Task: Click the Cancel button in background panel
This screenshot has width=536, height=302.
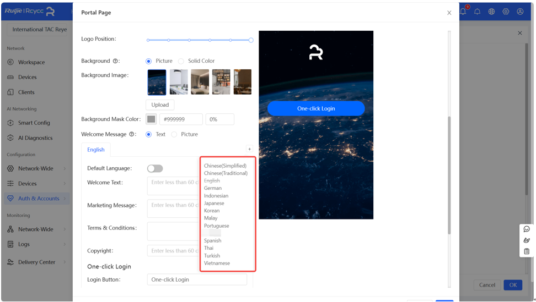Action: click(487, 285)
